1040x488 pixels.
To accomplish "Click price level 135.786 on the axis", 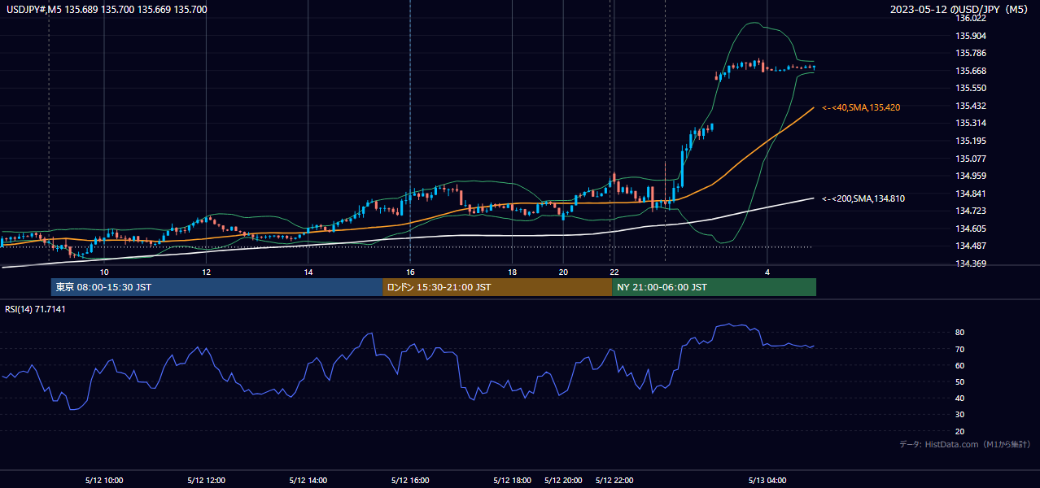I will pyautogui.click(x=971, y=53).
